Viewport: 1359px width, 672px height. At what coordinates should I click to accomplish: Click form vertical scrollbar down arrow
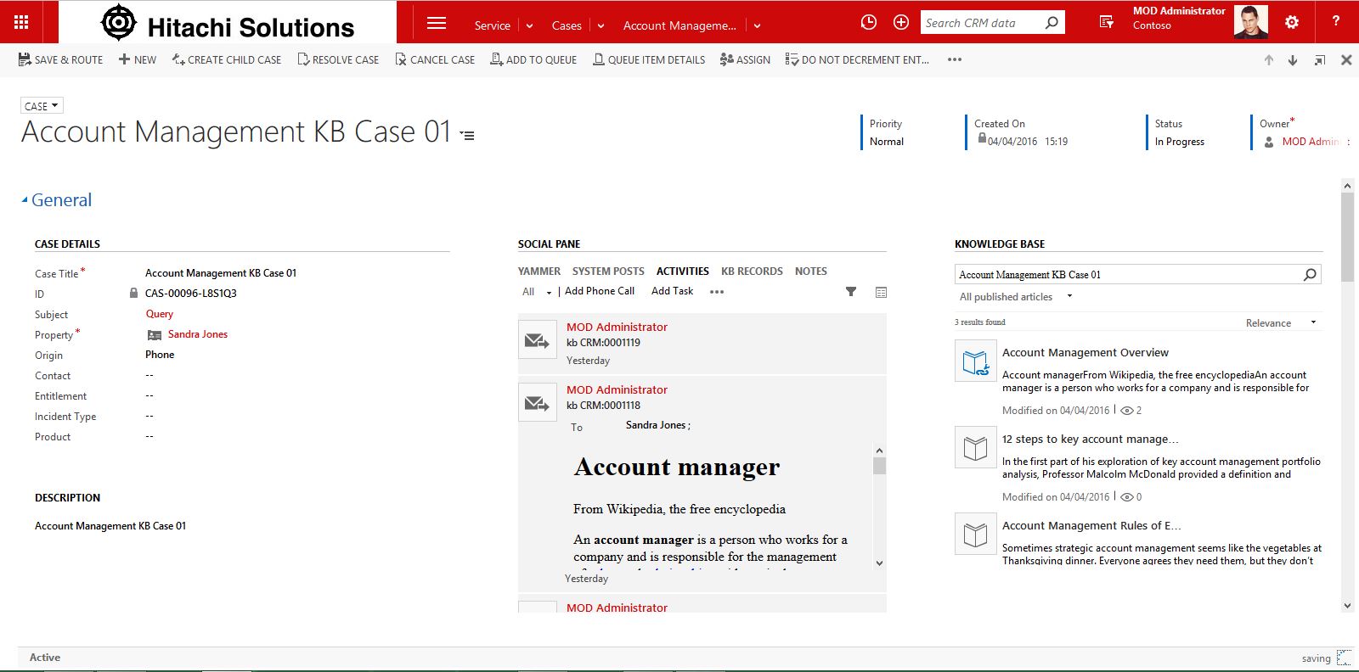coord(1347,606)
